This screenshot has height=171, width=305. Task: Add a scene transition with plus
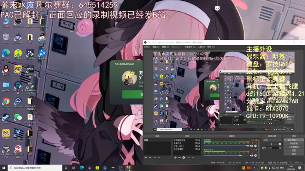(271, 144)
